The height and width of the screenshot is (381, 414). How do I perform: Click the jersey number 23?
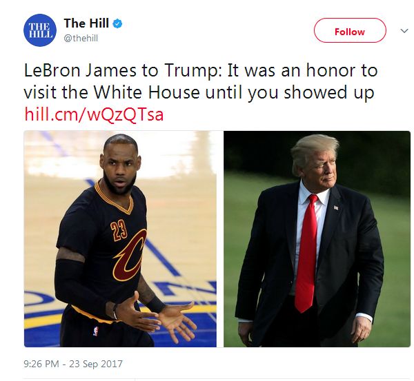pos(119,231)
